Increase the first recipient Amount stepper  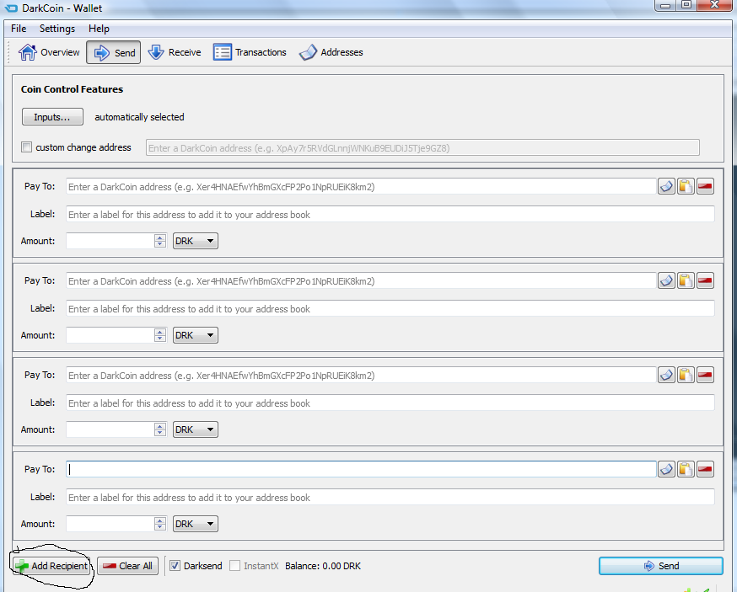[x=160, y=237]
